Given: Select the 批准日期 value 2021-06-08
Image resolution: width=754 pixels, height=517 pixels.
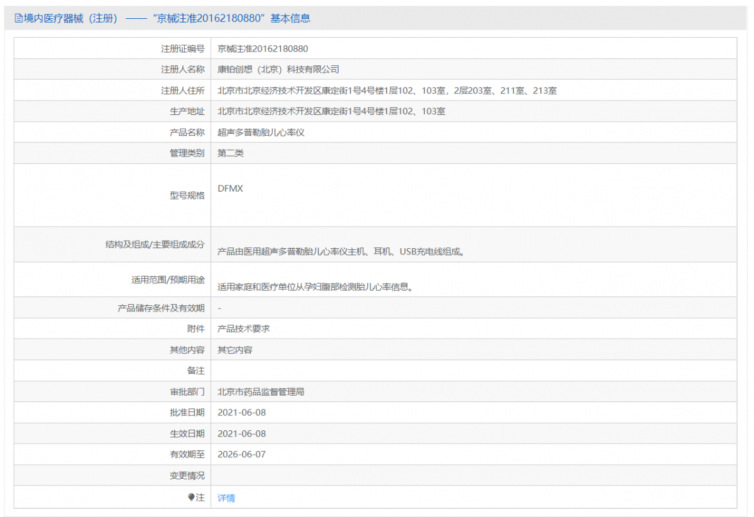Looking at the screenshot, I should pos(242,413).
